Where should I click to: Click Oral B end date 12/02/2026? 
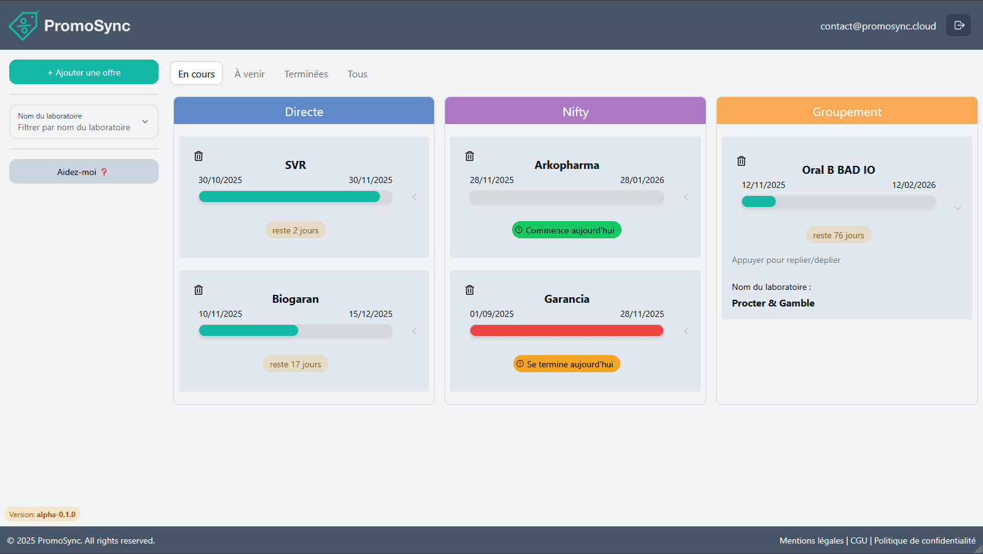point(914,185)
